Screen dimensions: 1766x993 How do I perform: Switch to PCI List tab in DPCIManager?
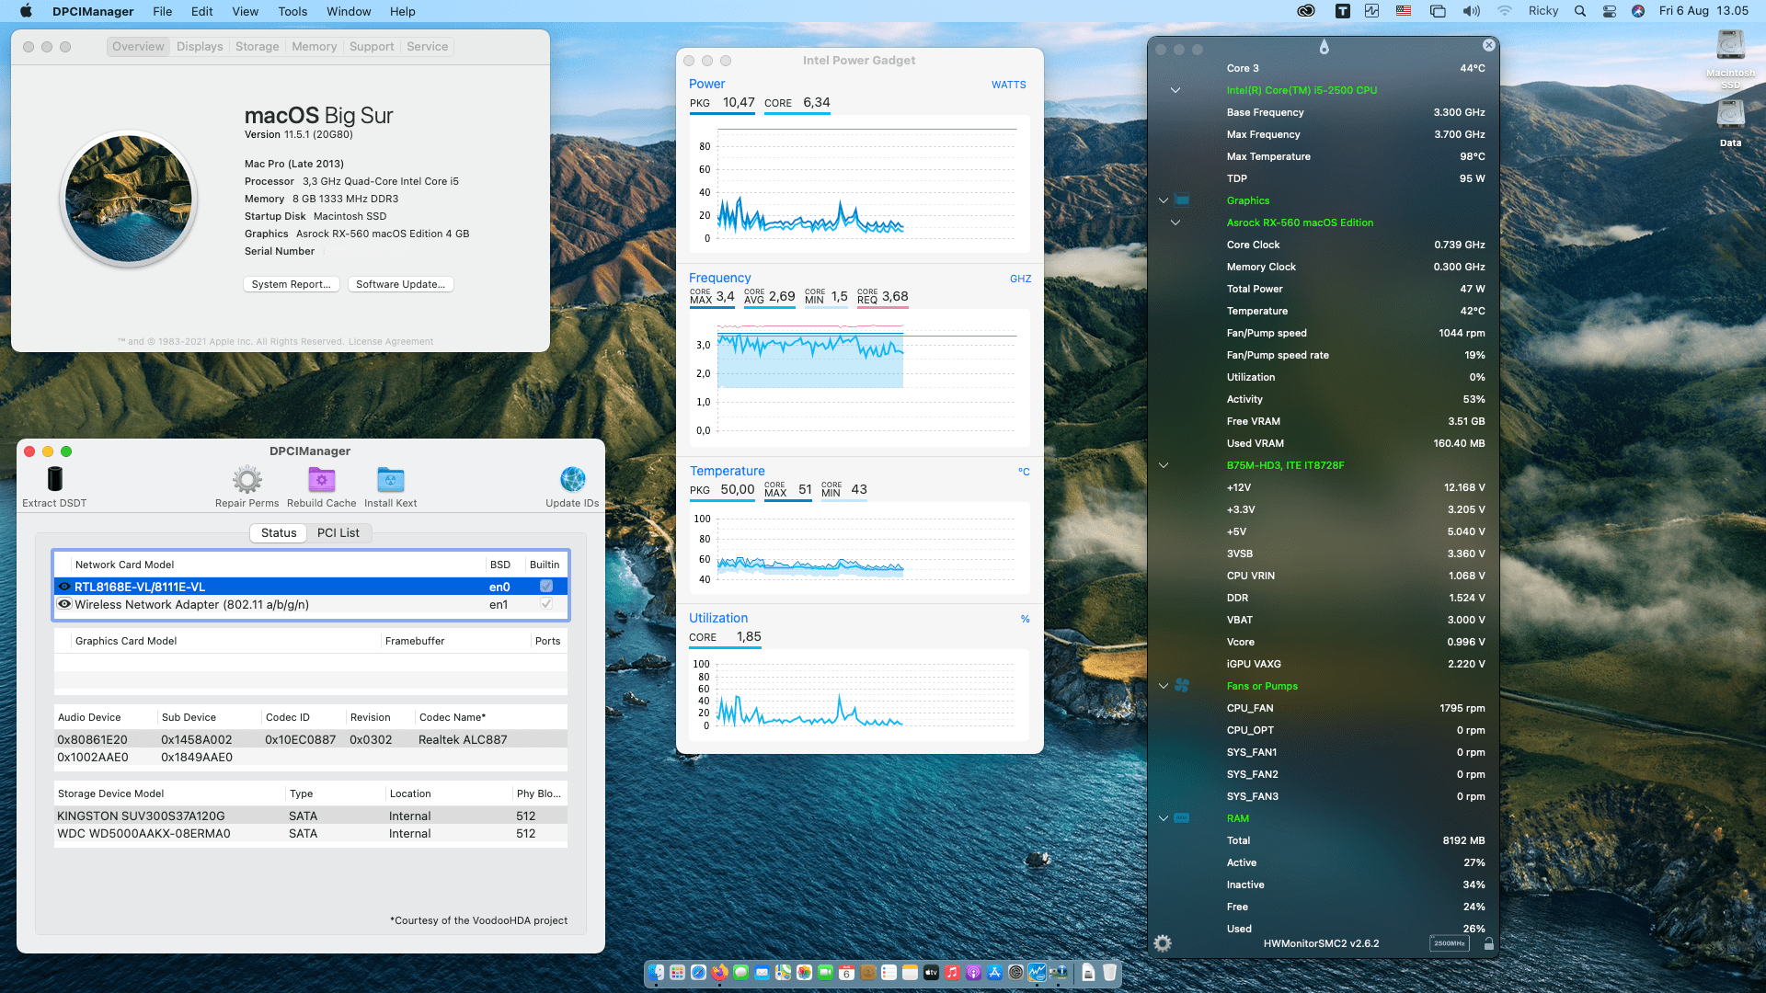pos(338,533)
